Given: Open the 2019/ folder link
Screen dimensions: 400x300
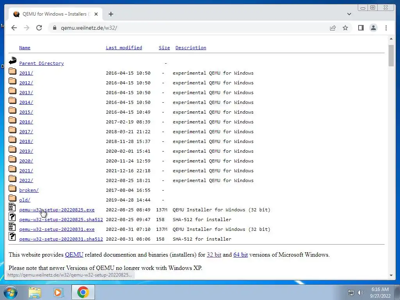Looking at the screenshot, I should [26, 151].
